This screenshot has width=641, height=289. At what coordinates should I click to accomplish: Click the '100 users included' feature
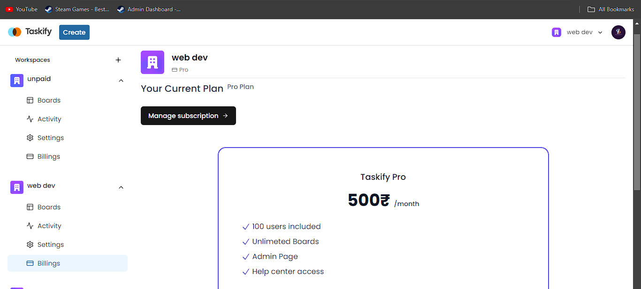coord(286,227)
